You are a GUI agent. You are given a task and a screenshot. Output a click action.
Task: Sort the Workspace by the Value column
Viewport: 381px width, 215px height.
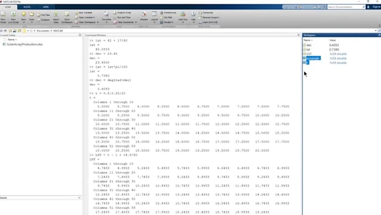click(333, 40)
